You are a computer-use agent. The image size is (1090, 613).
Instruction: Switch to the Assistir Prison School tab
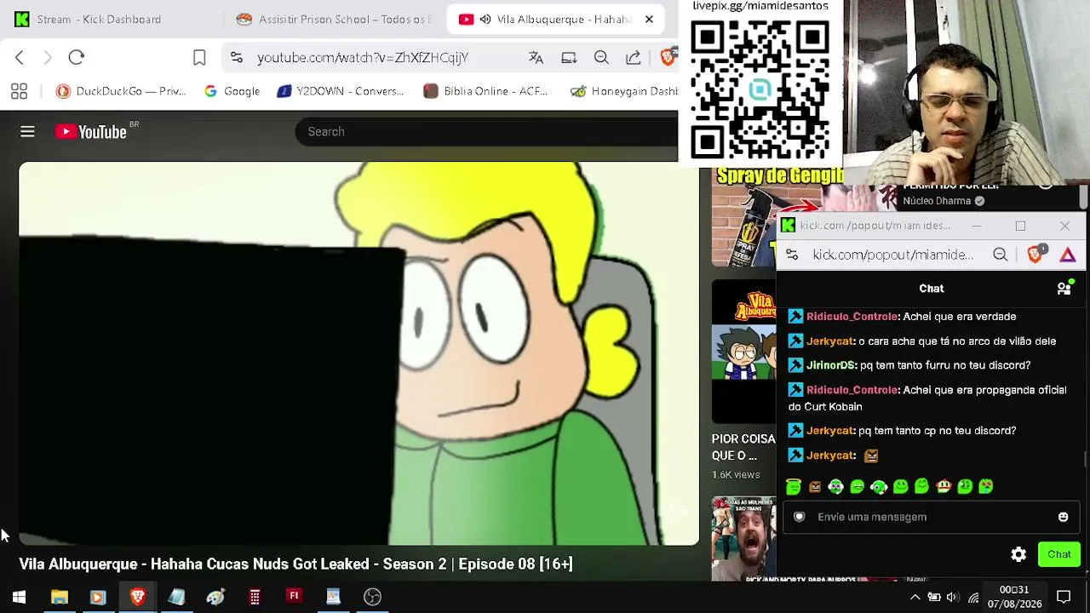point(336,19)
